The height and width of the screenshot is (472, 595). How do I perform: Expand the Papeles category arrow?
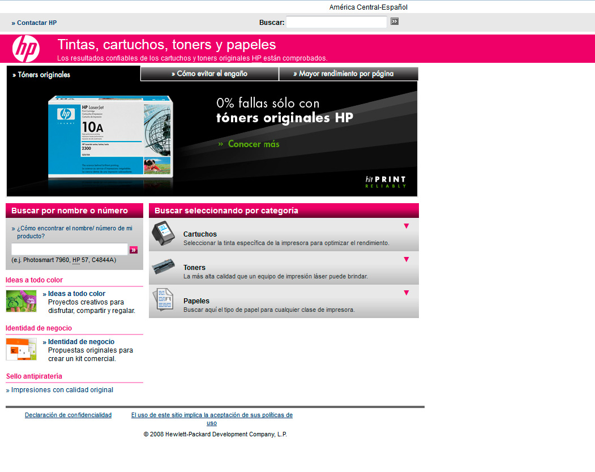click(406, 293)
